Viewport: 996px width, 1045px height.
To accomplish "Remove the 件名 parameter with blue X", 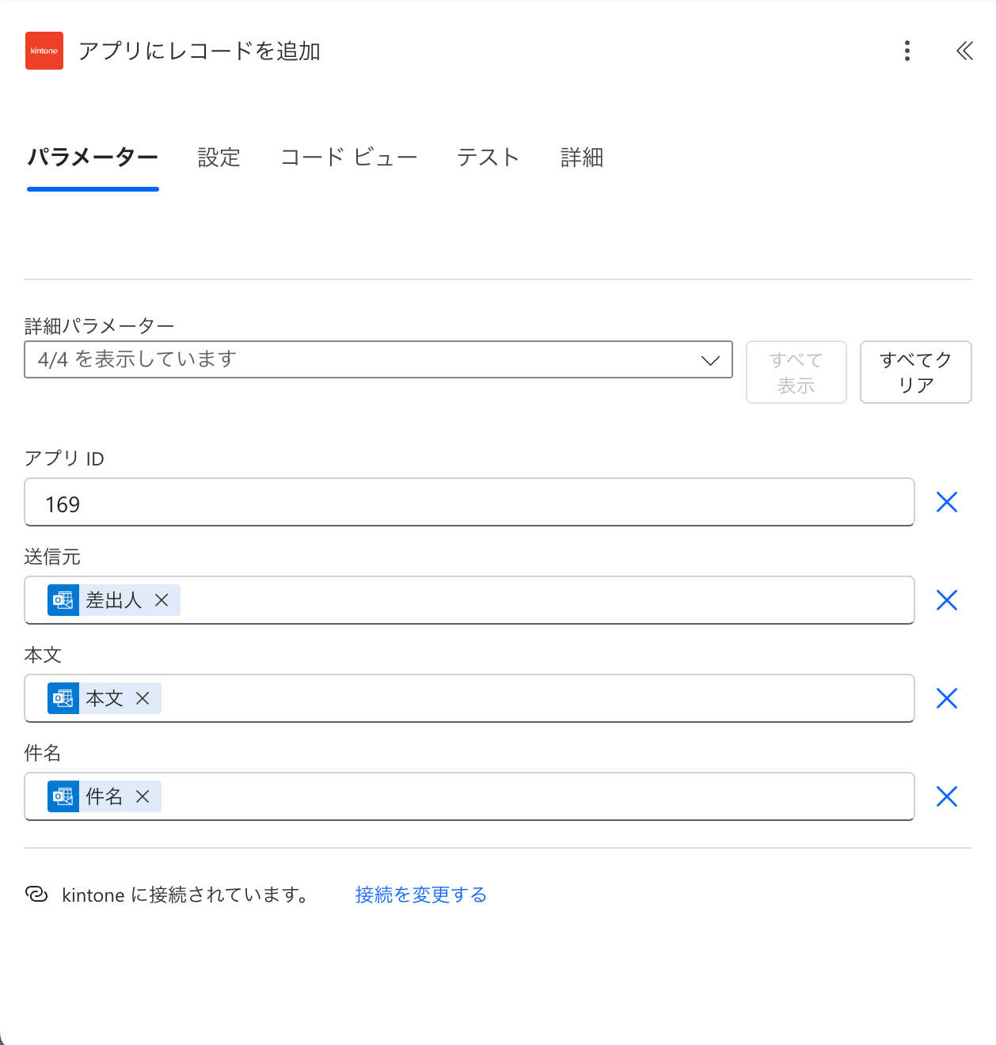I will pyautogui.click(x=947, y=796).
